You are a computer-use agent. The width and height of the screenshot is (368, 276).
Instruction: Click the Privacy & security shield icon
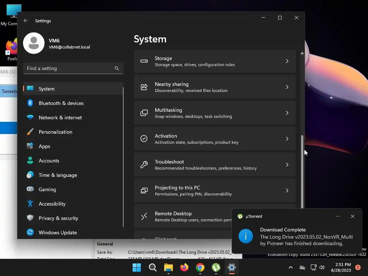[30, 218]
